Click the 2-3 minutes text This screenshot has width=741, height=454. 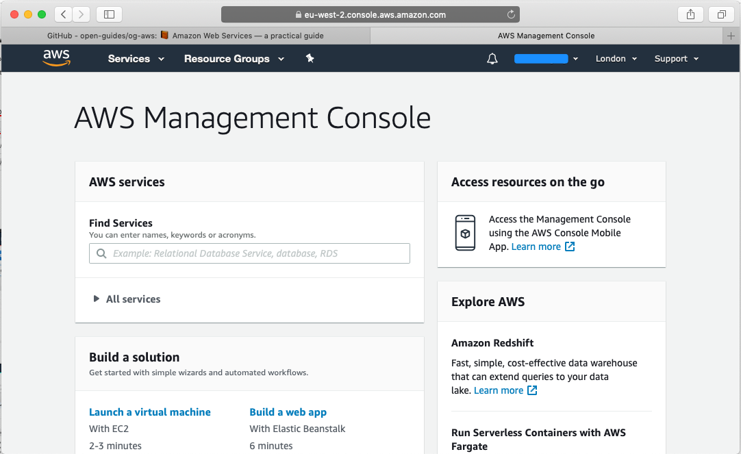tap(115, 446)
